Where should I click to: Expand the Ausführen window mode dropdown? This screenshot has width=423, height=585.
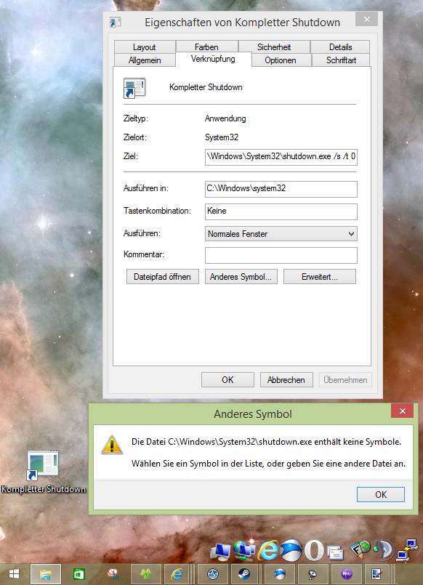coord(281,234)
